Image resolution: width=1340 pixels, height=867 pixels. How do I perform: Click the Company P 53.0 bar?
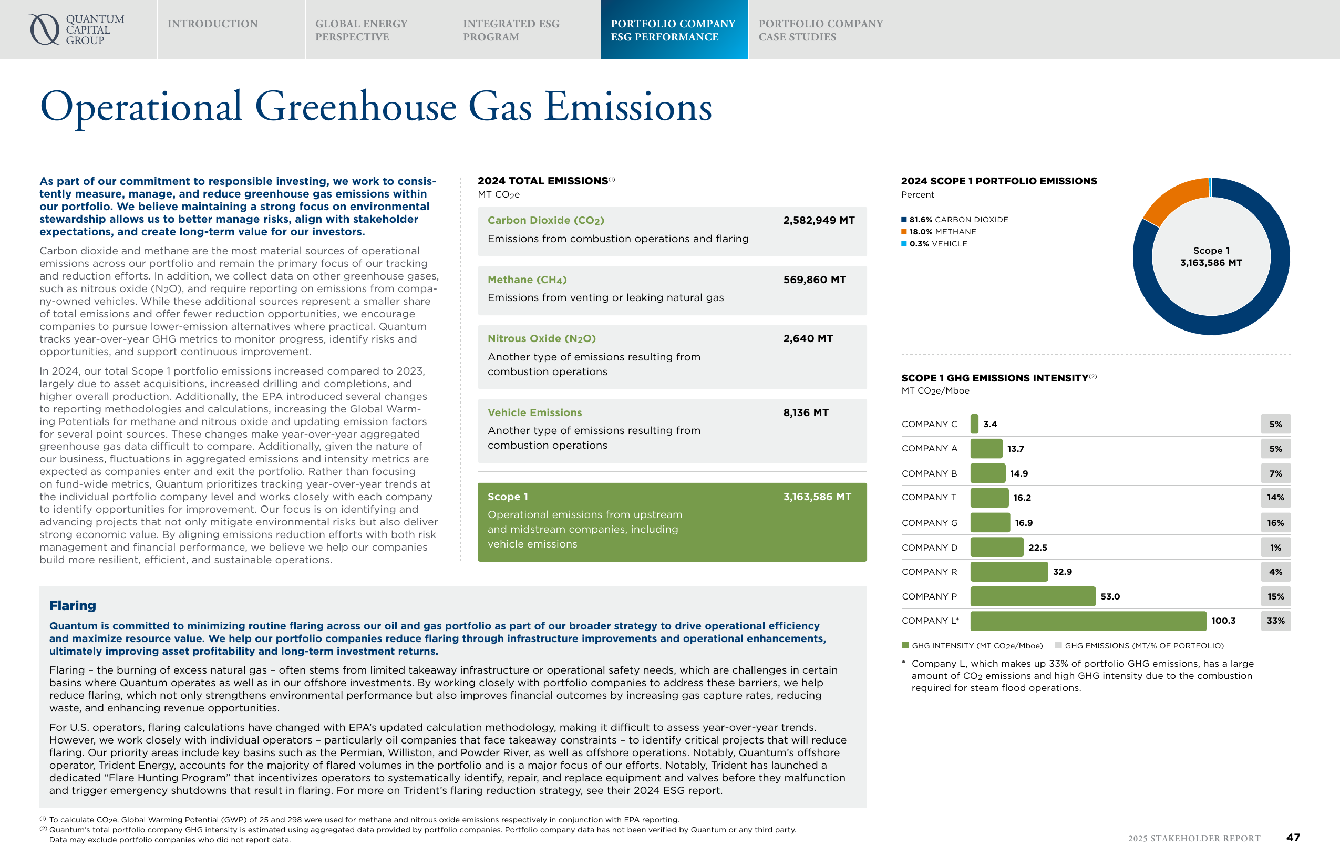point(1033,596)
